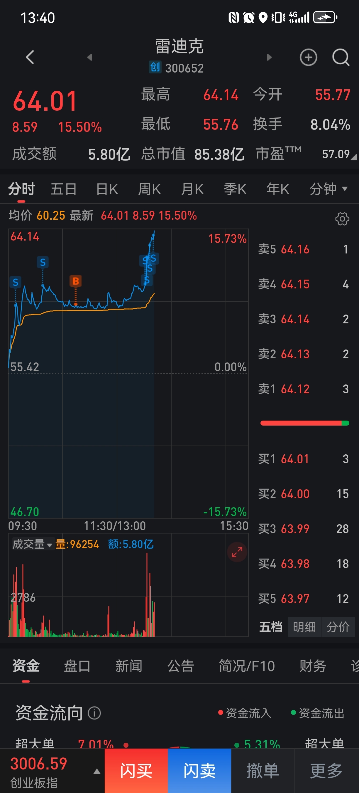Screen dimensions: 359x793
Task: Select 卖5 price 64.16 row
Action: (303, 249)
